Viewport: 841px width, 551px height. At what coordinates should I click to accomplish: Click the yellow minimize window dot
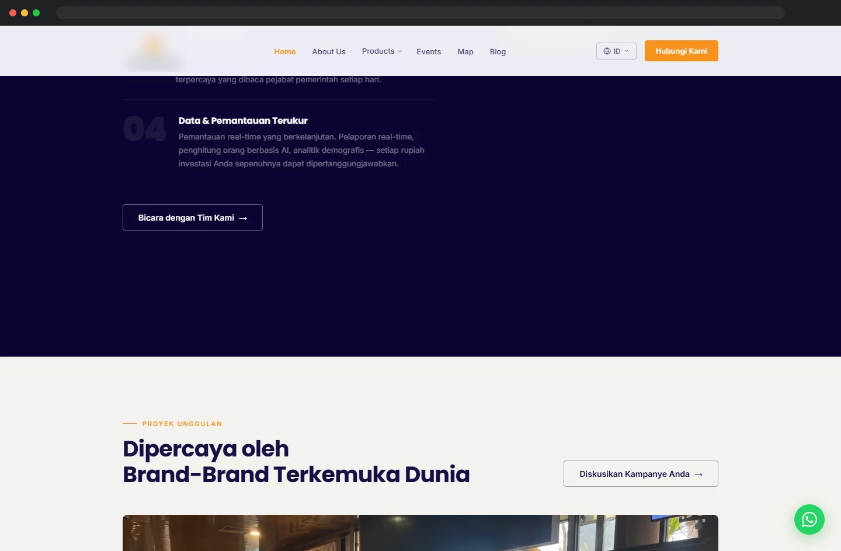point(25,13)
